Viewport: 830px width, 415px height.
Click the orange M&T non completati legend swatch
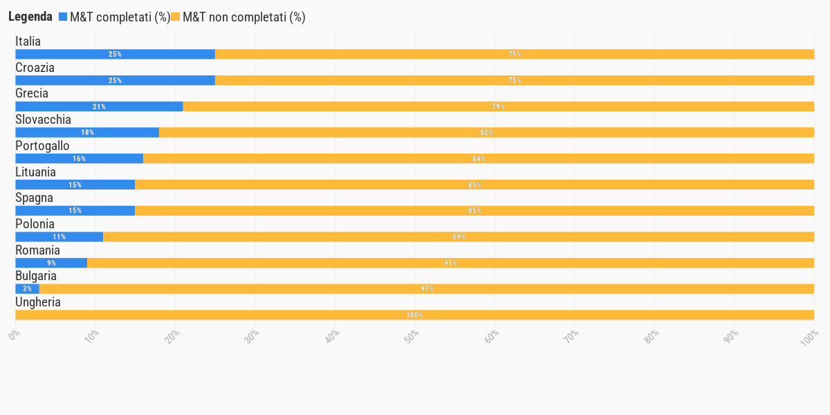point(176,17)
